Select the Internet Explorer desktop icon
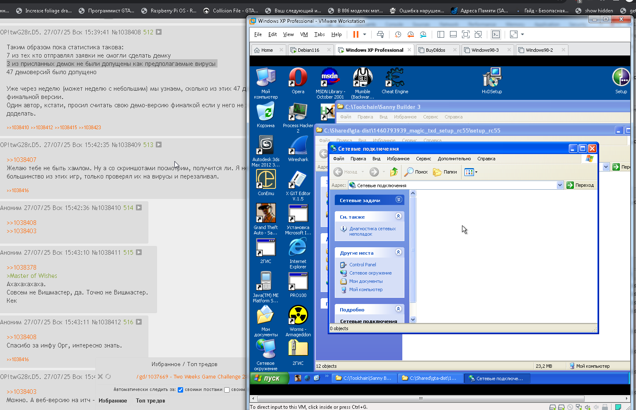This screenshot has height=410, width=636. (298, 253)
